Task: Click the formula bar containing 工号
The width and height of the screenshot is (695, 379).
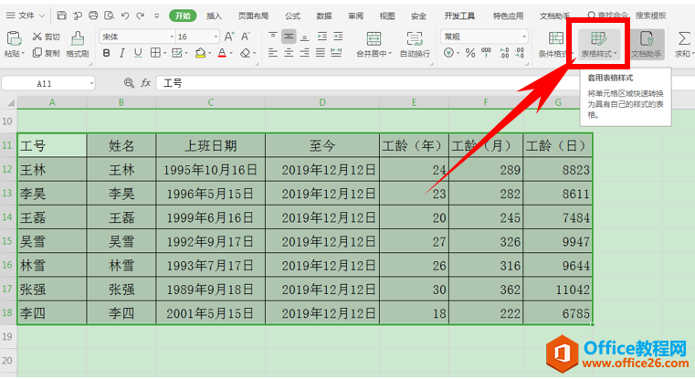Action: 368,83
